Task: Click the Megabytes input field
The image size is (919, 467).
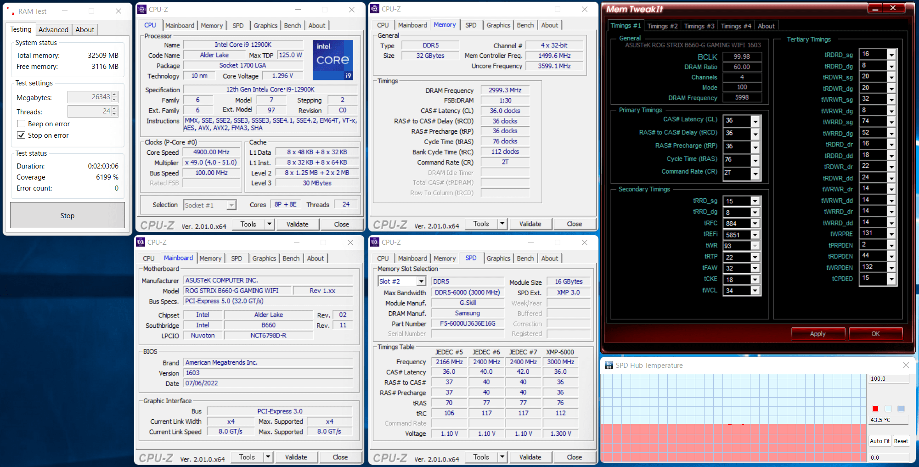Action: (x=90, y=97)
